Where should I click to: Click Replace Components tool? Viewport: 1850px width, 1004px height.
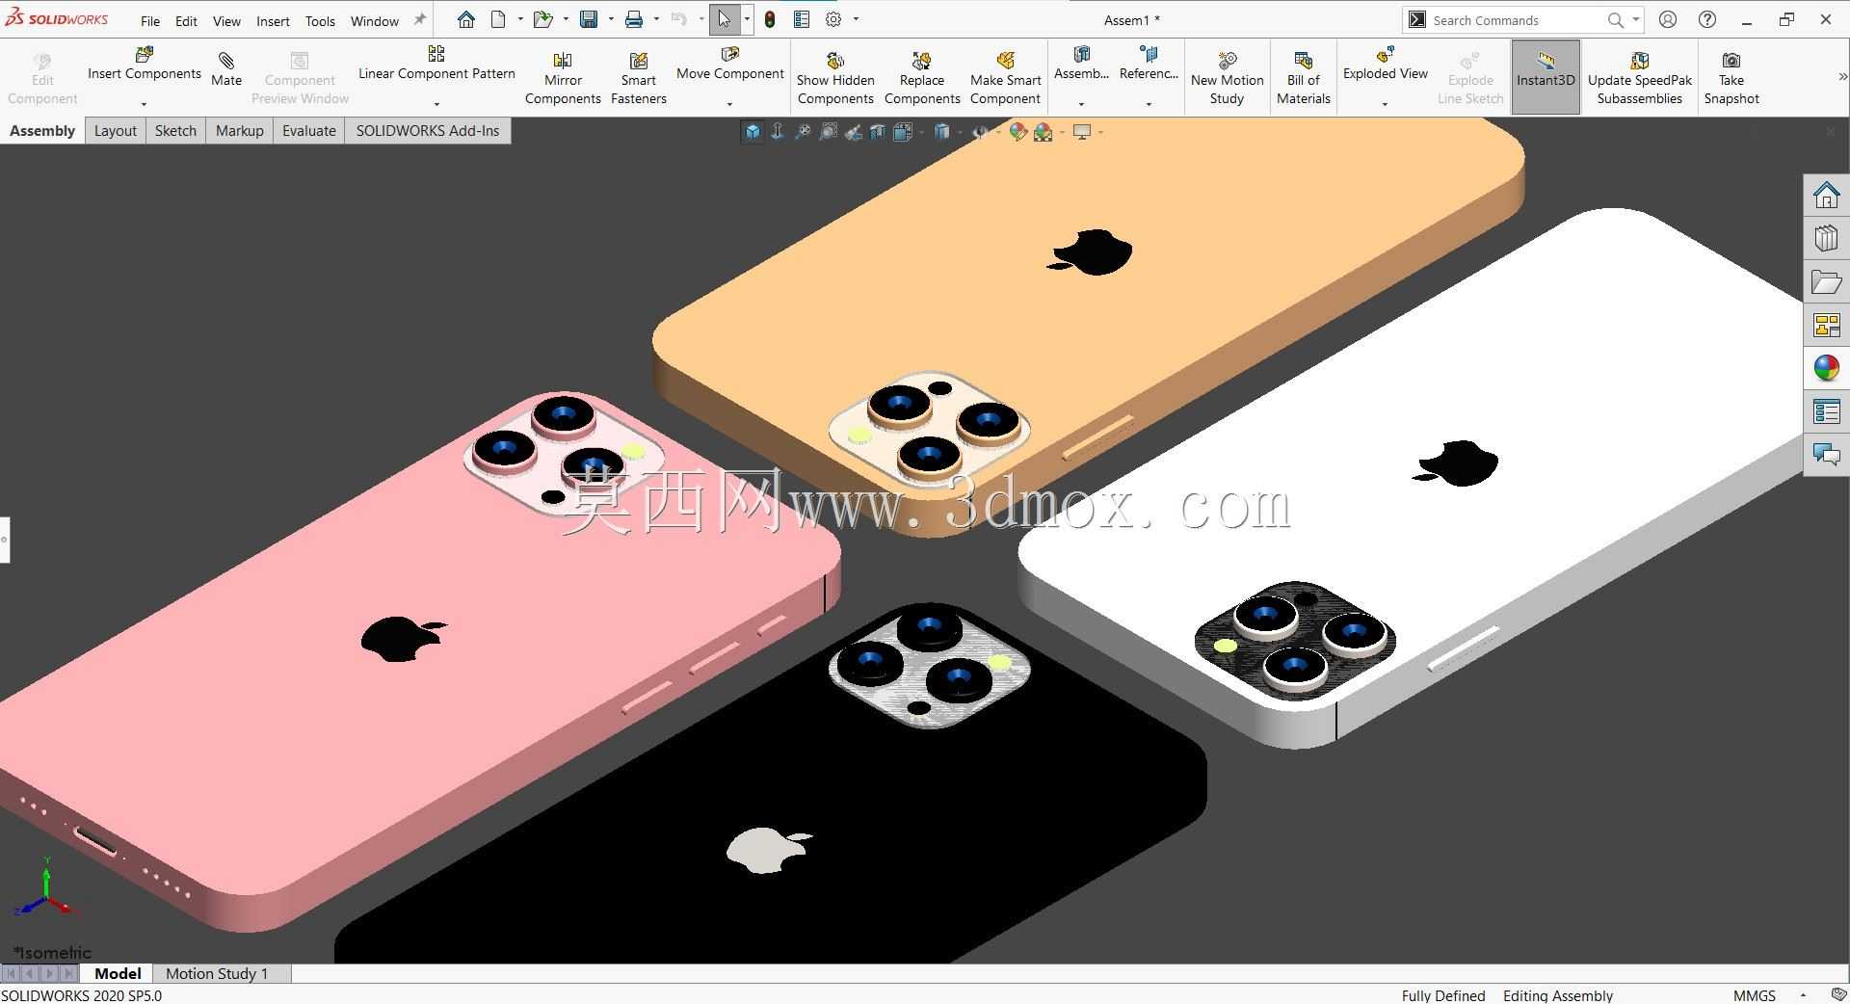(922, 78)
